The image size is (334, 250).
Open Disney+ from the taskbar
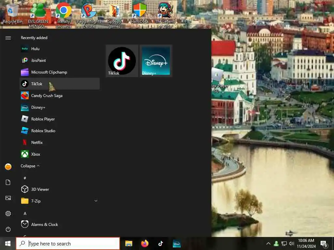pyautogui.click(x=176, y=243)
